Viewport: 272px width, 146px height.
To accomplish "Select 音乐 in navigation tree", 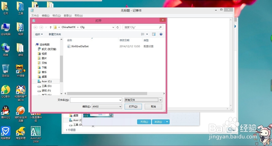I will (42, 72).
